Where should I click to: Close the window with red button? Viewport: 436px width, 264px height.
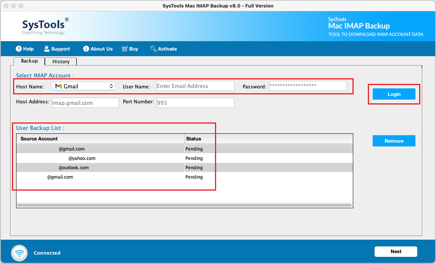(x=6, y=6)
